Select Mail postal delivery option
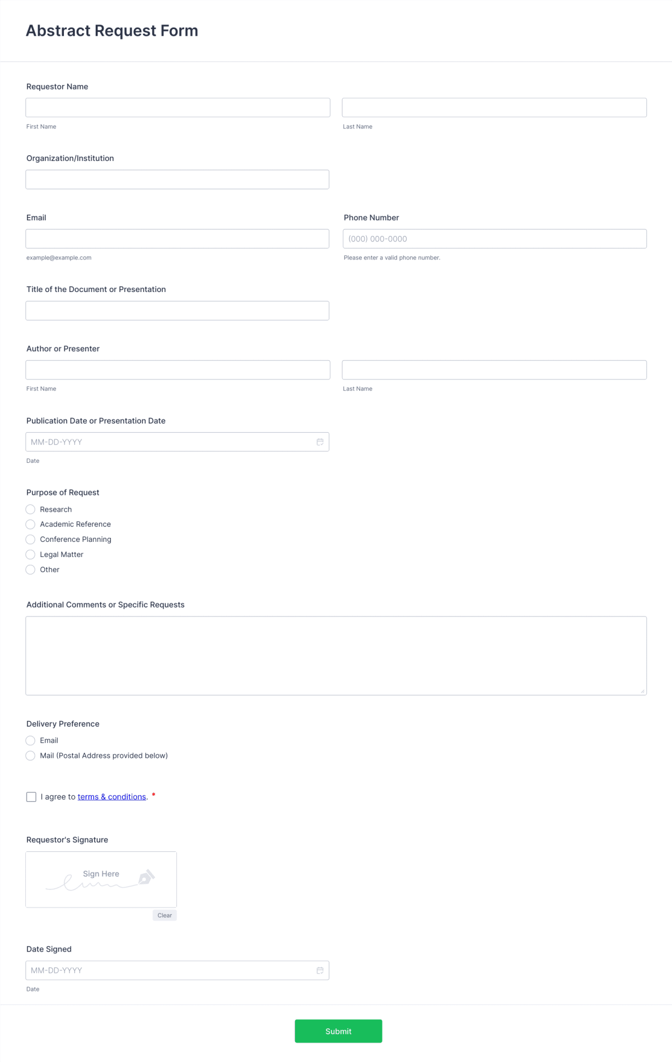This screenshot has width=672, height=1062. click(30, 755)
